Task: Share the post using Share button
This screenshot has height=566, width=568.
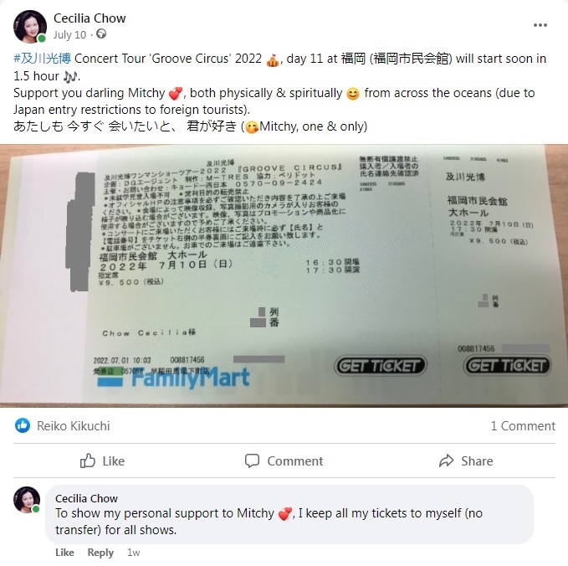Action: [466, 461]
